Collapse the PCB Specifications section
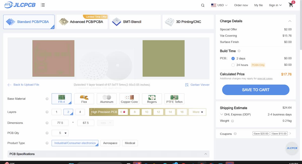 point(206,154)
